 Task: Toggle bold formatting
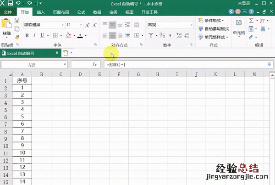(27, 35)
